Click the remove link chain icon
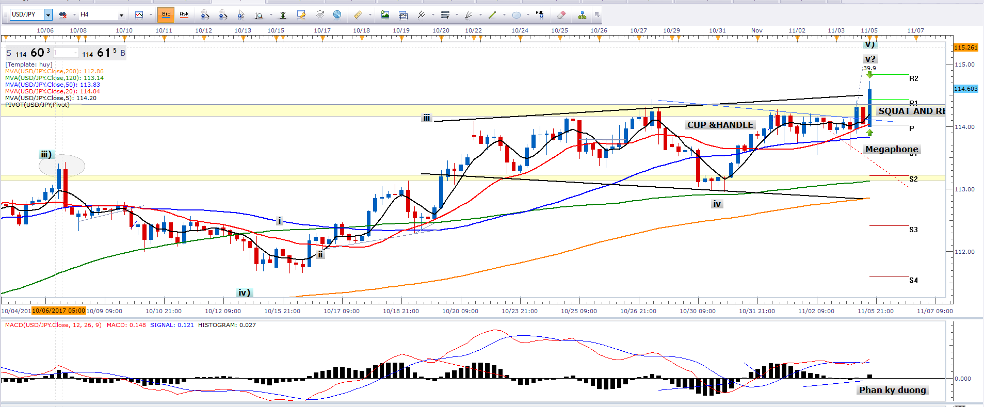 pos(63,15)
